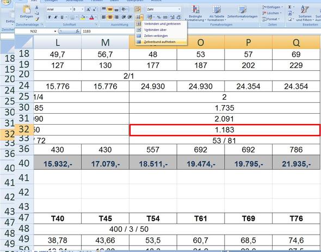The image size is (321, 252).
Task: Open the Schriftart dialog launcher
Action: pyautogui.click(x=96, y=24)
